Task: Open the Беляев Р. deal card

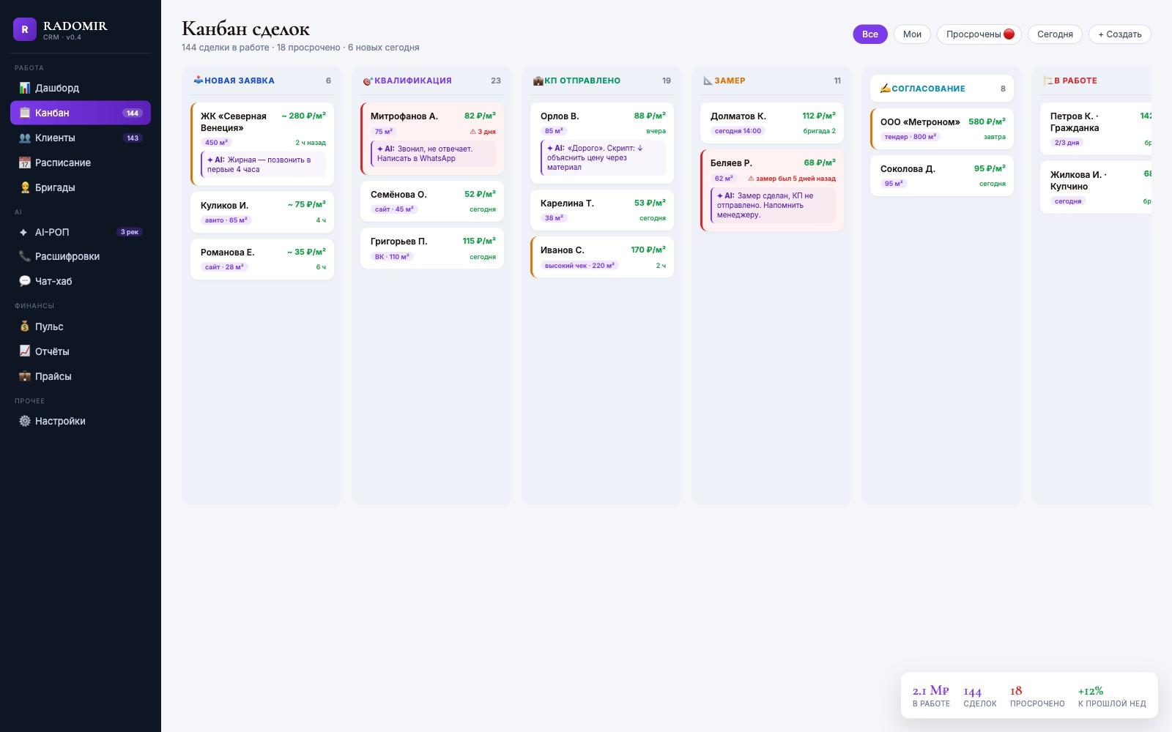Action: pyautogui.click(x=772, y=190)
